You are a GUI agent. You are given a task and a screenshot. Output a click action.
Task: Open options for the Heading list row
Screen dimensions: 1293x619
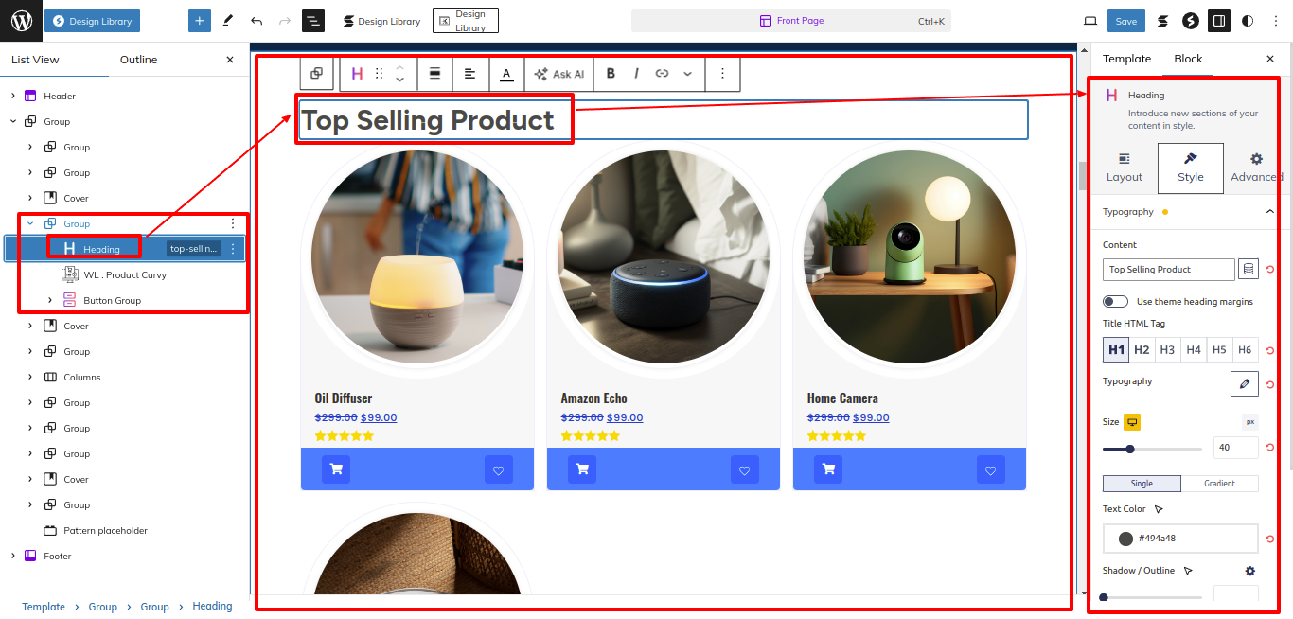pyautogui.click(x=233, y=249)
